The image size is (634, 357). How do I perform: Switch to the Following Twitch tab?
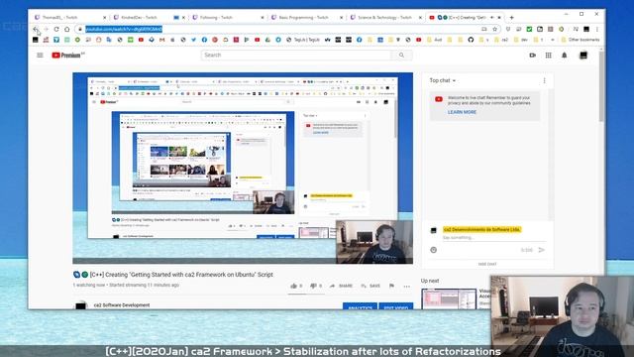point(227,18)
